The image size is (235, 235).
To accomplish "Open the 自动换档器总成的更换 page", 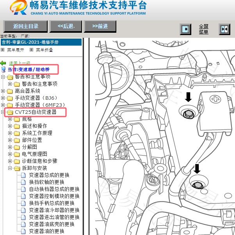I will pyautogui.click(x=54, y=189).
